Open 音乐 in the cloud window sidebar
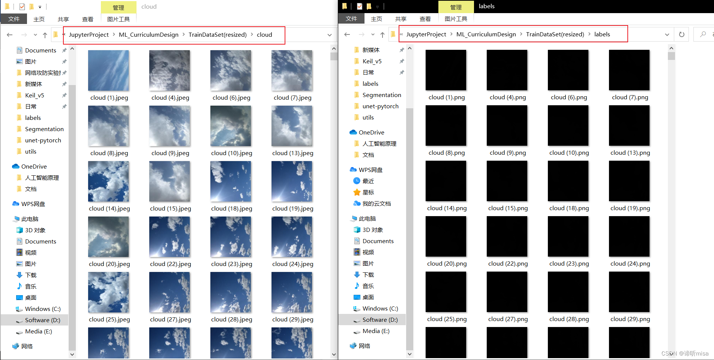 coord(26,286)
